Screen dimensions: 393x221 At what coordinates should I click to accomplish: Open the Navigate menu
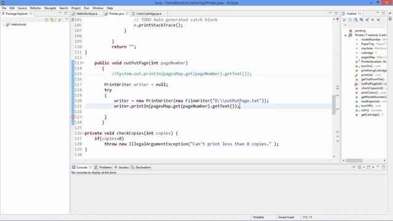(x=50, y=8)
